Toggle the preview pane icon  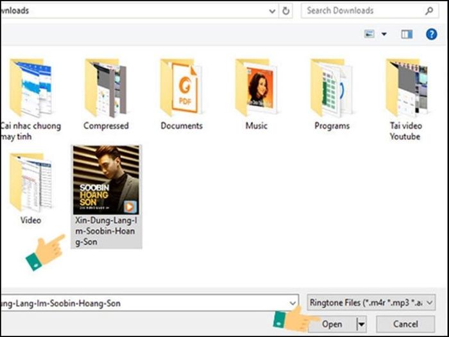[x=407, y=35]
